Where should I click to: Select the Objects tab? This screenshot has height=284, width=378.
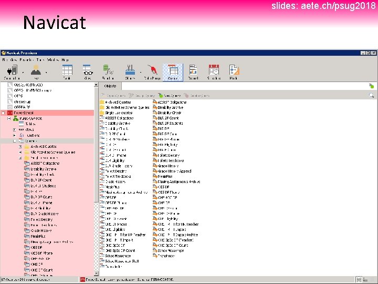[x=110, y=86]
